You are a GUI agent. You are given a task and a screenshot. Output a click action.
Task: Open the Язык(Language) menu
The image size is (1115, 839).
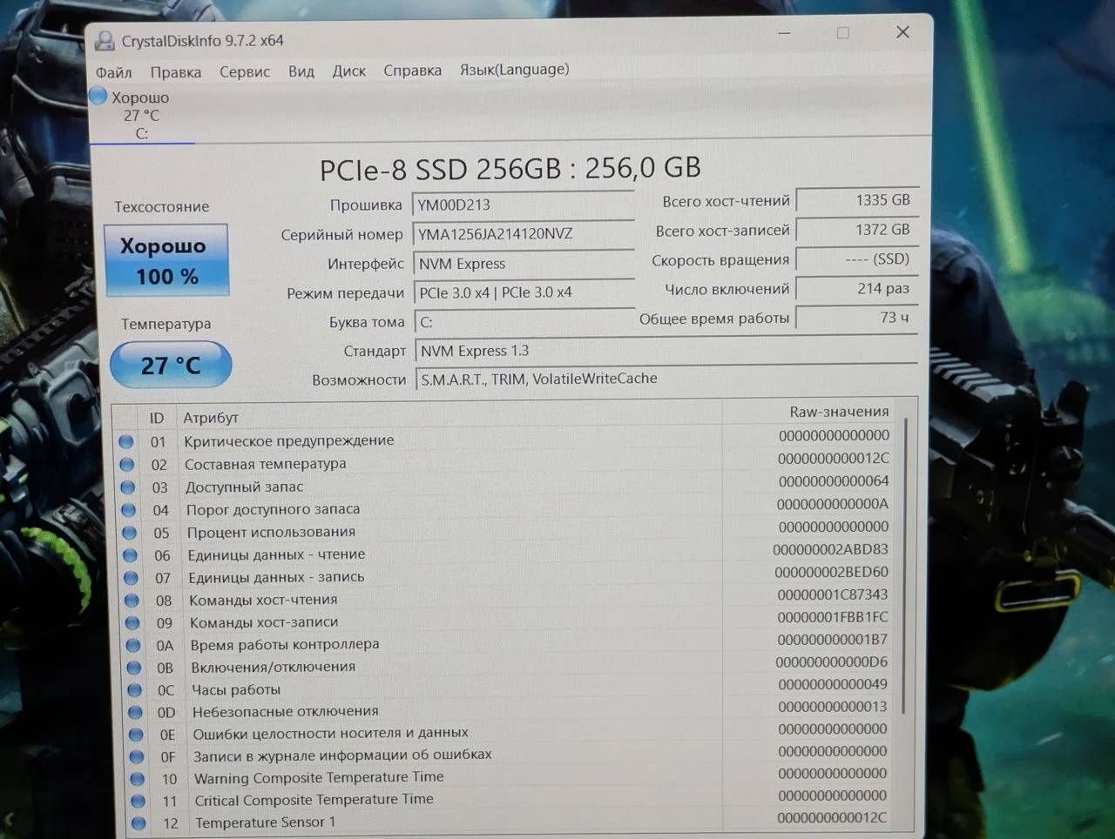point(515,70)
